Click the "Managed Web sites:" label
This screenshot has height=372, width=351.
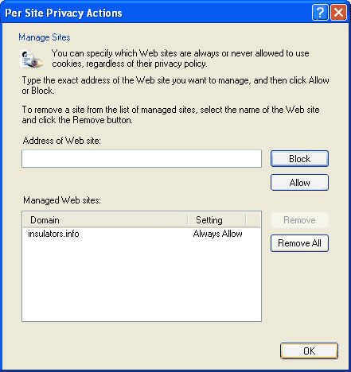(x=62, y=200)
